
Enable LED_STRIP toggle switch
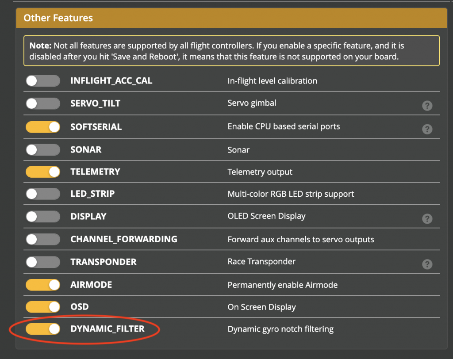coord(43,194)
